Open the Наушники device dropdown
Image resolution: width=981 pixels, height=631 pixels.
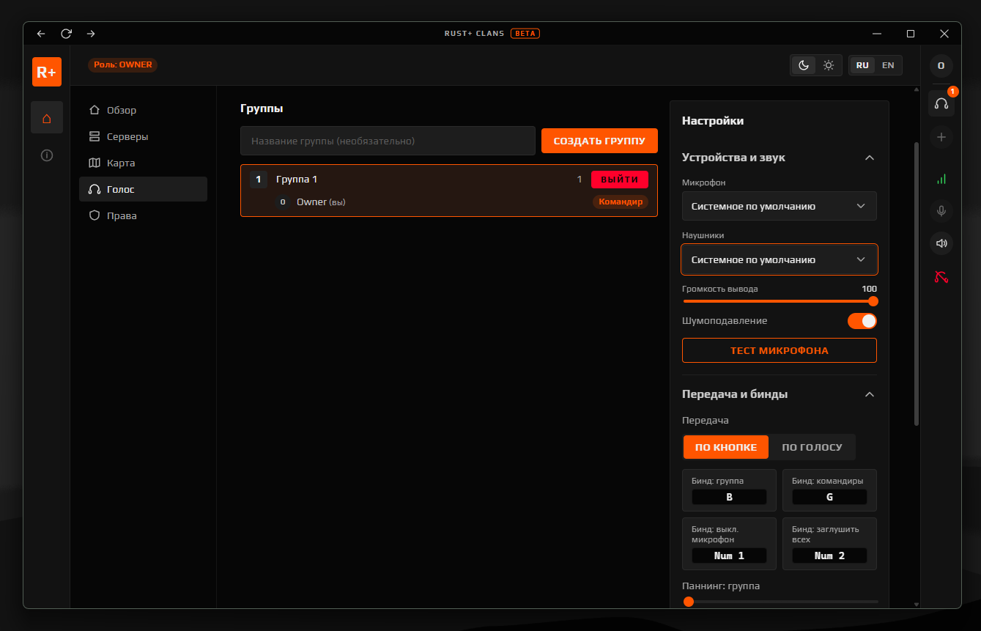pos(779,259)
